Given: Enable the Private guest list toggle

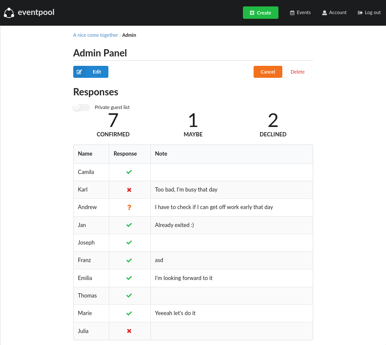Looking at the screenshot, I should point(81,107).
